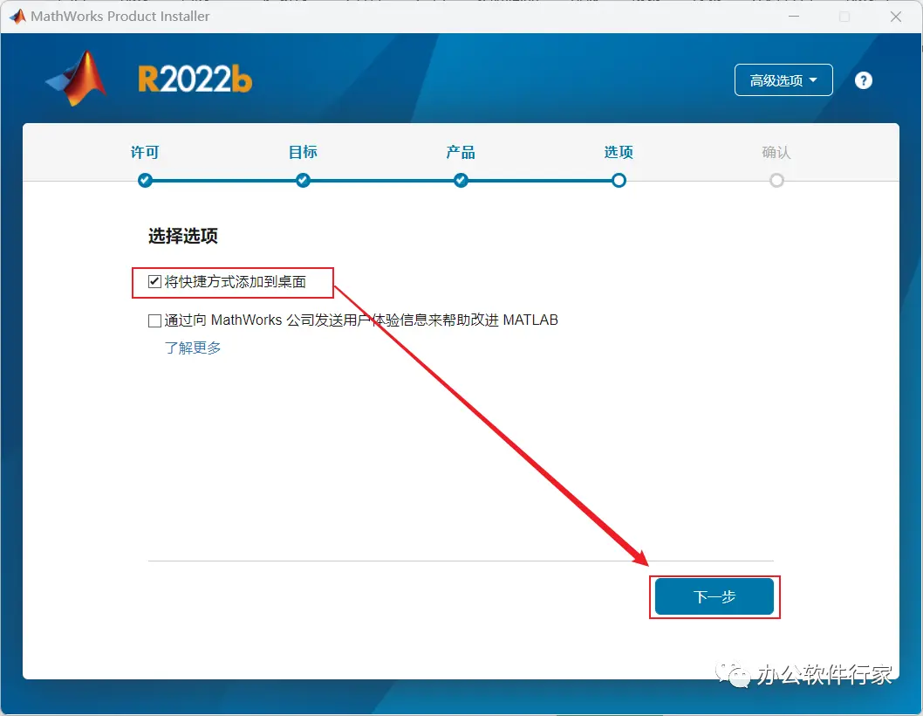
Task: Click the 目标 completed step marker
Action: [303, 181]
